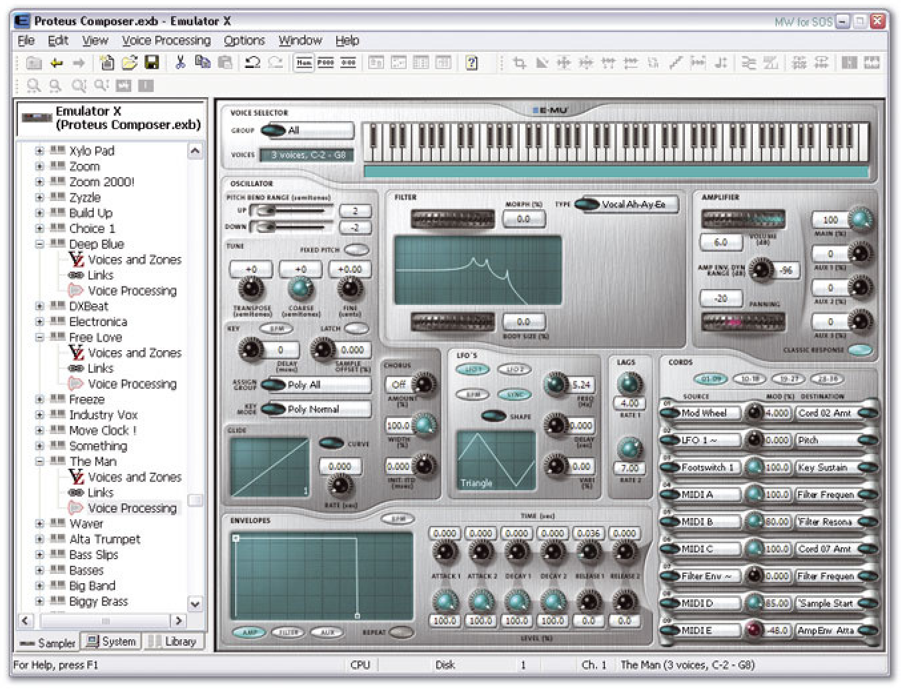Click the 'Ham' view toolbar button

[x=304, y=63]
